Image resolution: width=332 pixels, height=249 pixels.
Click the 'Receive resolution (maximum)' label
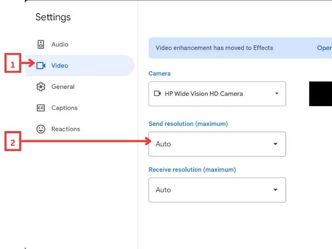click(192, 170)
